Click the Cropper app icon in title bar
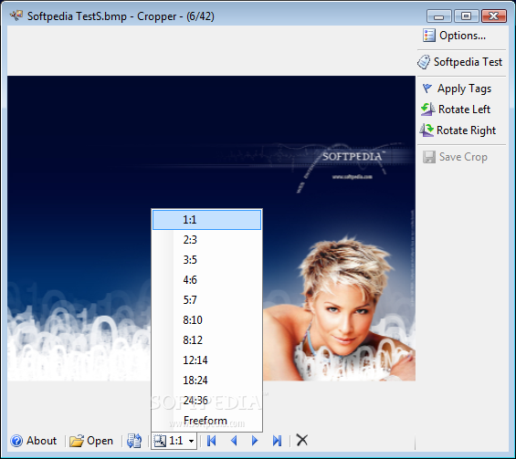The width and height of the screenshot is (516, 459). click(x=16, y=16)
